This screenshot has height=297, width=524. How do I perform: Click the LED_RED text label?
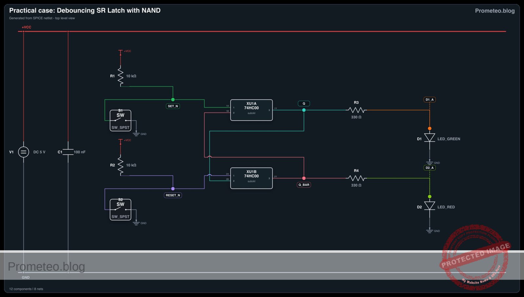point(446,207)
